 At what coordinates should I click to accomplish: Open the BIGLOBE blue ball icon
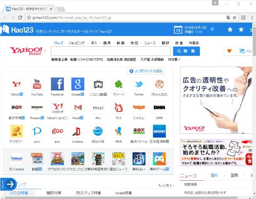point(98,131)
